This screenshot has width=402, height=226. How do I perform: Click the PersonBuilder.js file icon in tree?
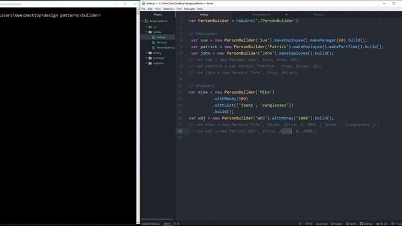click(153, 48)
